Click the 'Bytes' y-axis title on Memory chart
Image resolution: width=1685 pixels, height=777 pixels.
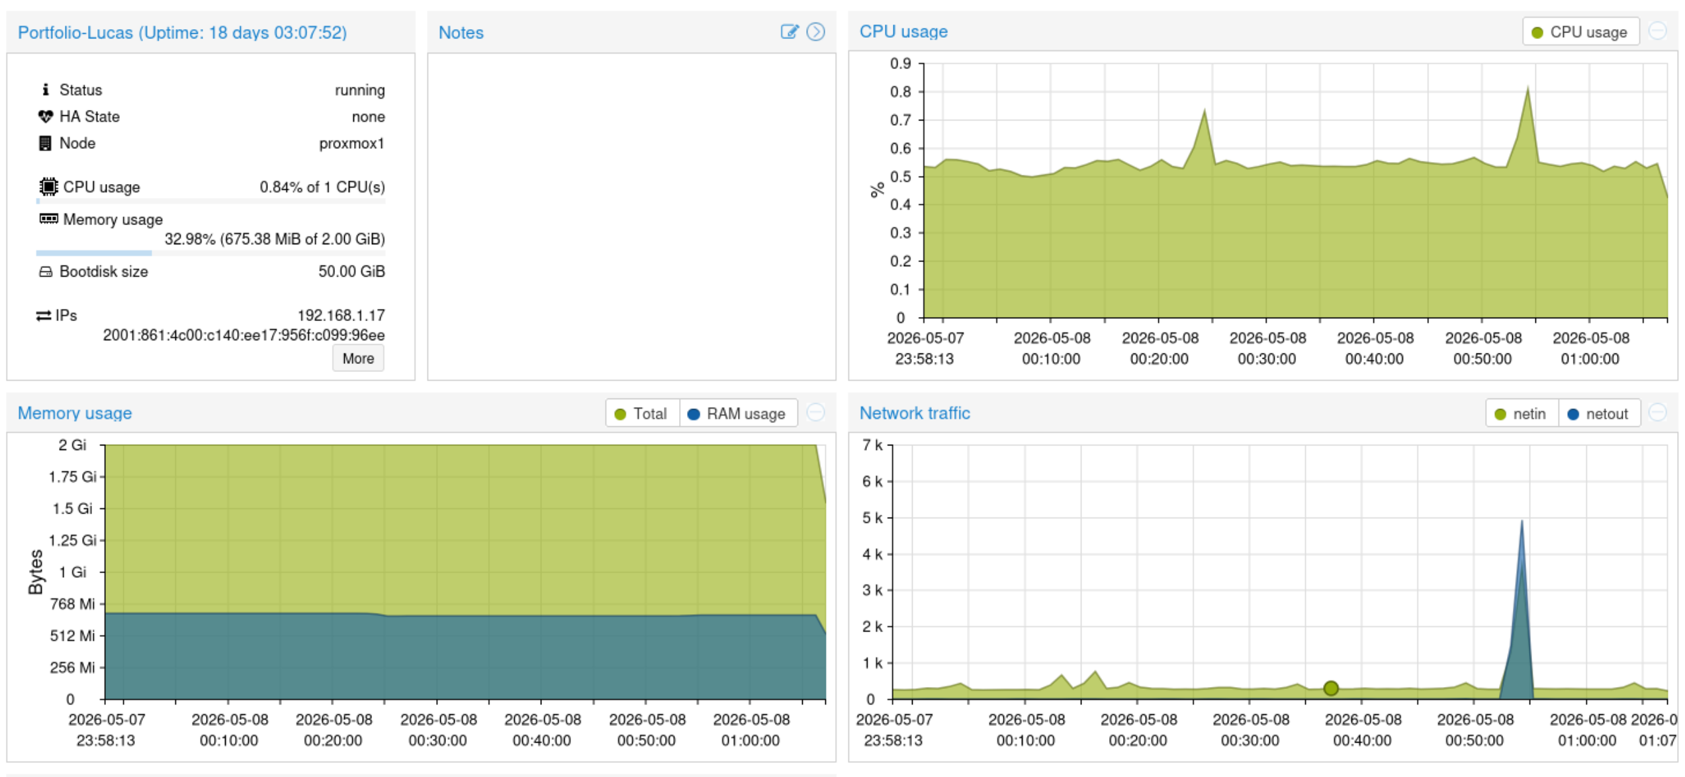[36, 572]
